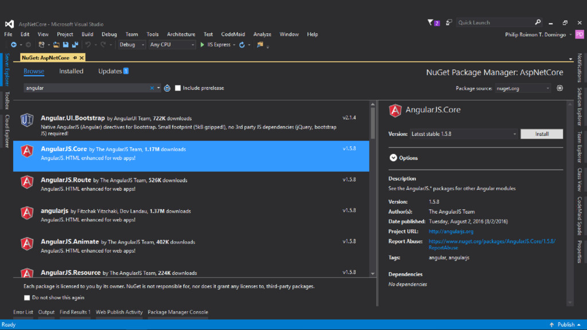The image size is (587, 330).
Task: Click in the angular search field
Action: coord(87,88)
